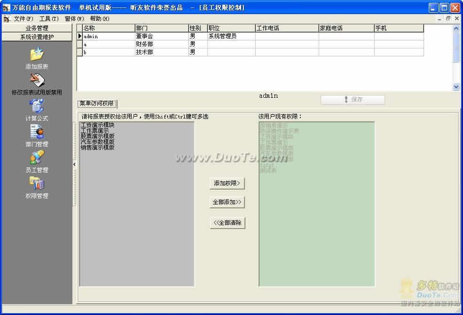Open the 修改报表试用版禁用 icon
Image resolution: width=463 pixels, height=315 pixels.
[37, 80]
